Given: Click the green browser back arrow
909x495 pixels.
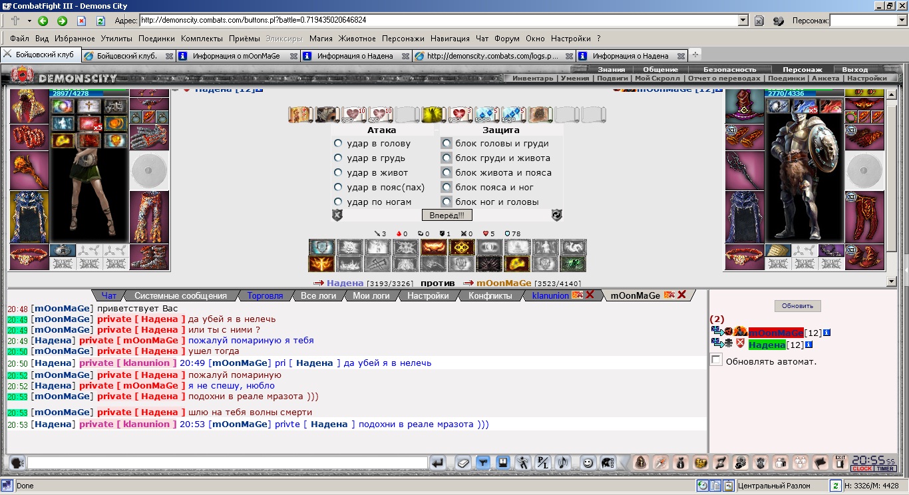Looking at the screenshot, I should (43, 21).
